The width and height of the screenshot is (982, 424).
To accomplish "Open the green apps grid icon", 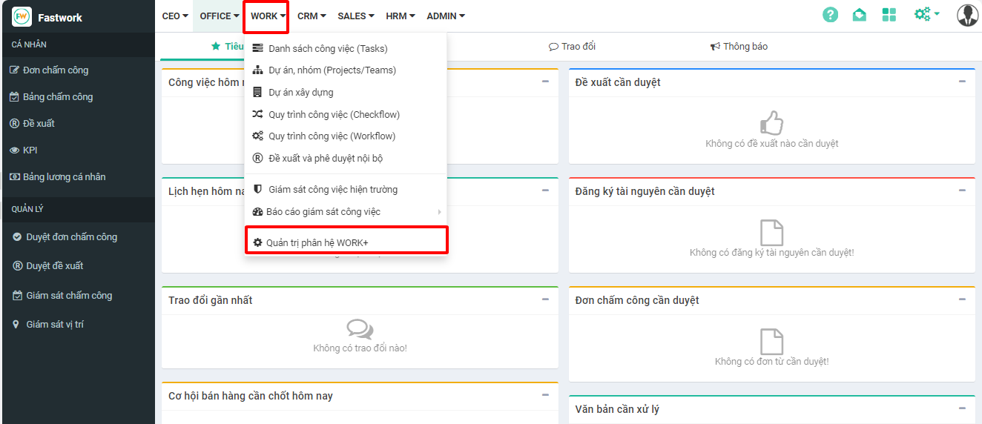I will click(889, 15).
